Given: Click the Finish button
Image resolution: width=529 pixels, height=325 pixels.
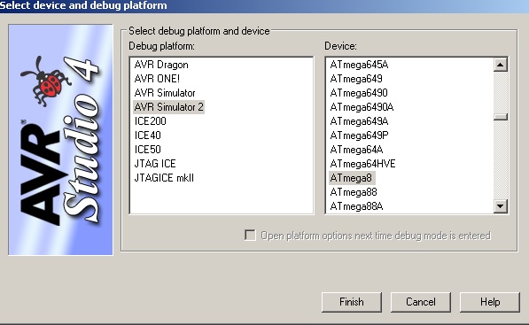Looking at the screenshot, I should (x=352, y=302).
